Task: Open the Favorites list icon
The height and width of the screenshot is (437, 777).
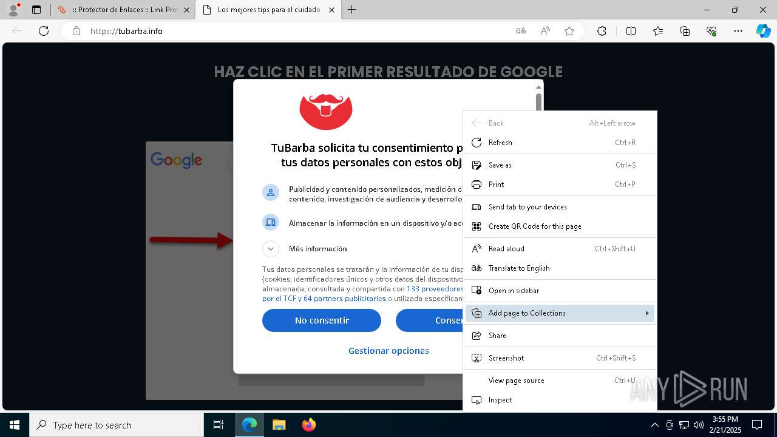Action: [658, 31]
